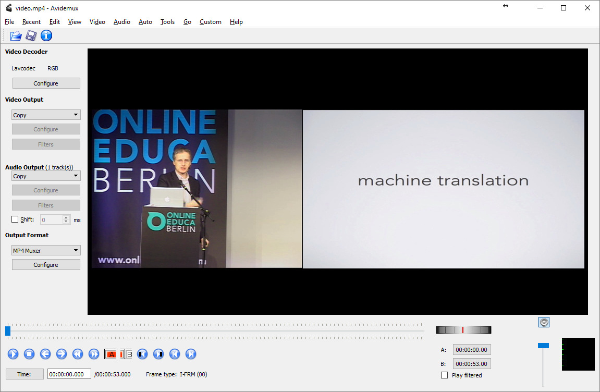Image resolution: width=600 pixels, height=392 pixels.
Task: Open a video file with folder icon
Action: tap(16, 35)
